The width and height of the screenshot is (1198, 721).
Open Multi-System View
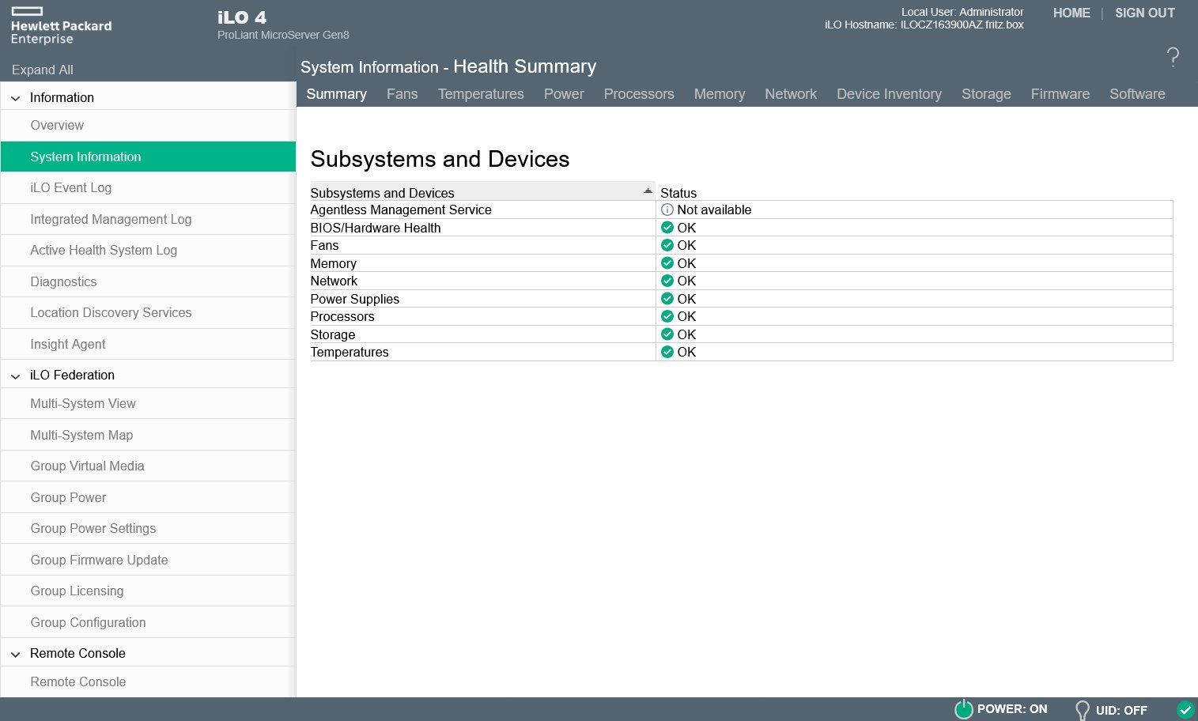(148, 404)
